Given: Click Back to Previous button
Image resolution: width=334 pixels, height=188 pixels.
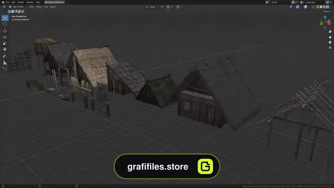Looking at the screenshot, I should 54,2.
